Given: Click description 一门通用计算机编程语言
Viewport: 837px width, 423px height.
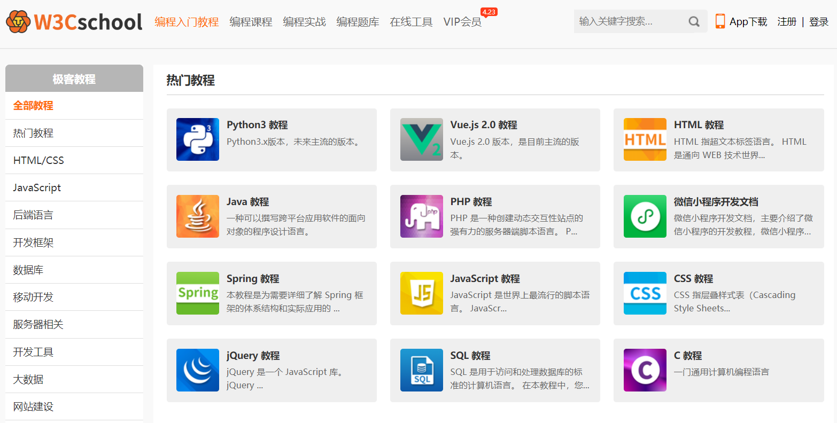Looking at the screenshot, I should click(x=722, y=372).
